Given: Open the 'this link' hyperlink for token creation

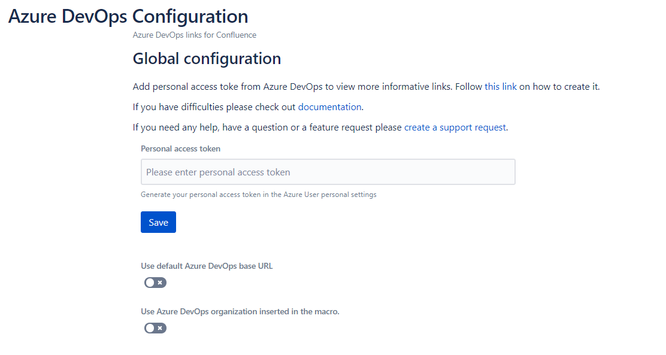Looking at the screenshot, I should pyautogui.click(x=500, y=86).
